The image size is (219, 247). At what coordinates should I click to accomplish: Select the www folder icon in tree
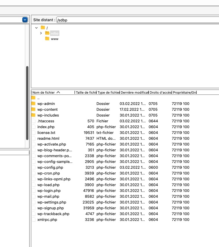tap(47, 39)
